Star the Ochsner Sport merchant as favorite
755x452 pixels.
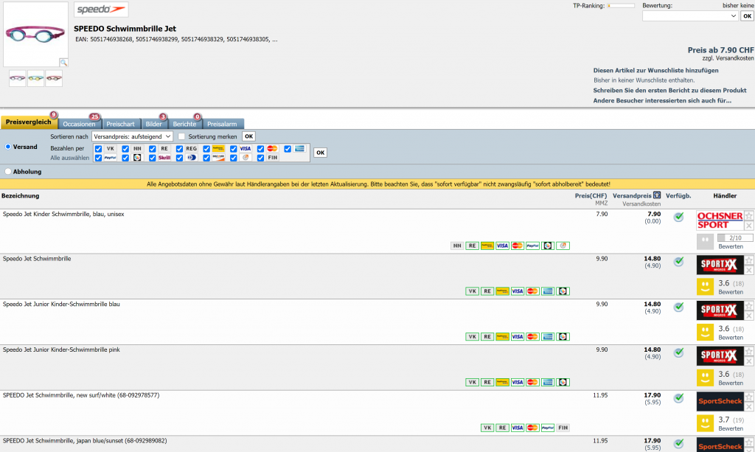(x=749, y=216)
